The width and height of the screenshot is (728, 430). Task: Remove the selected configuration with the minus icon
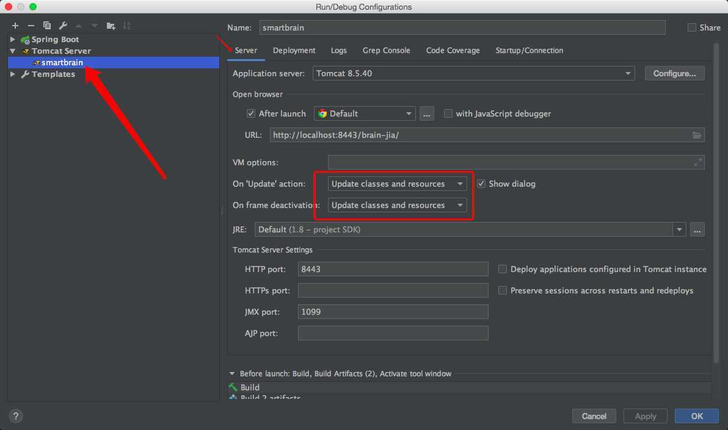[31, 26]
